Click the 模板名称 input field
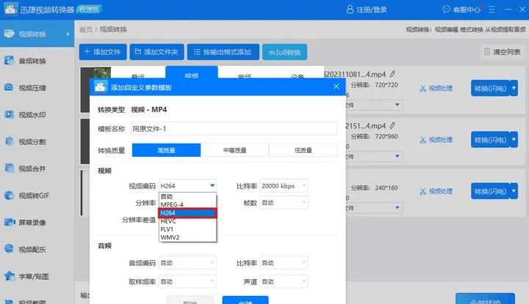 point(234,129)
